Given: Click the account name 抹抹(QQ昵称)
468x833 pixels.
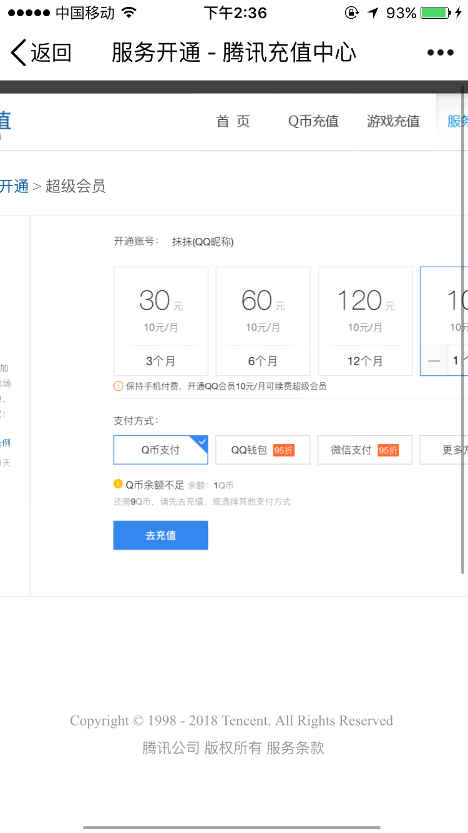Looking at the screenshot, I should coord(203,242).
